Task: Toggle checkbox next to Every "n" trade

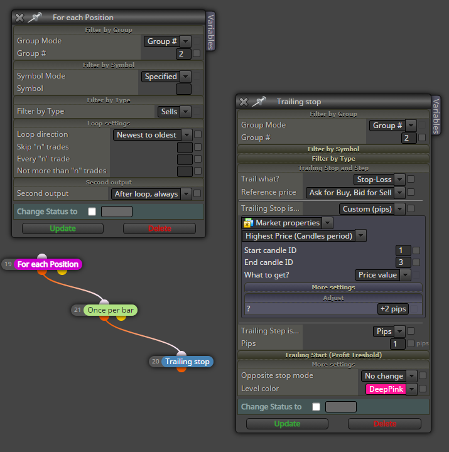Action: tap(198, 159)
